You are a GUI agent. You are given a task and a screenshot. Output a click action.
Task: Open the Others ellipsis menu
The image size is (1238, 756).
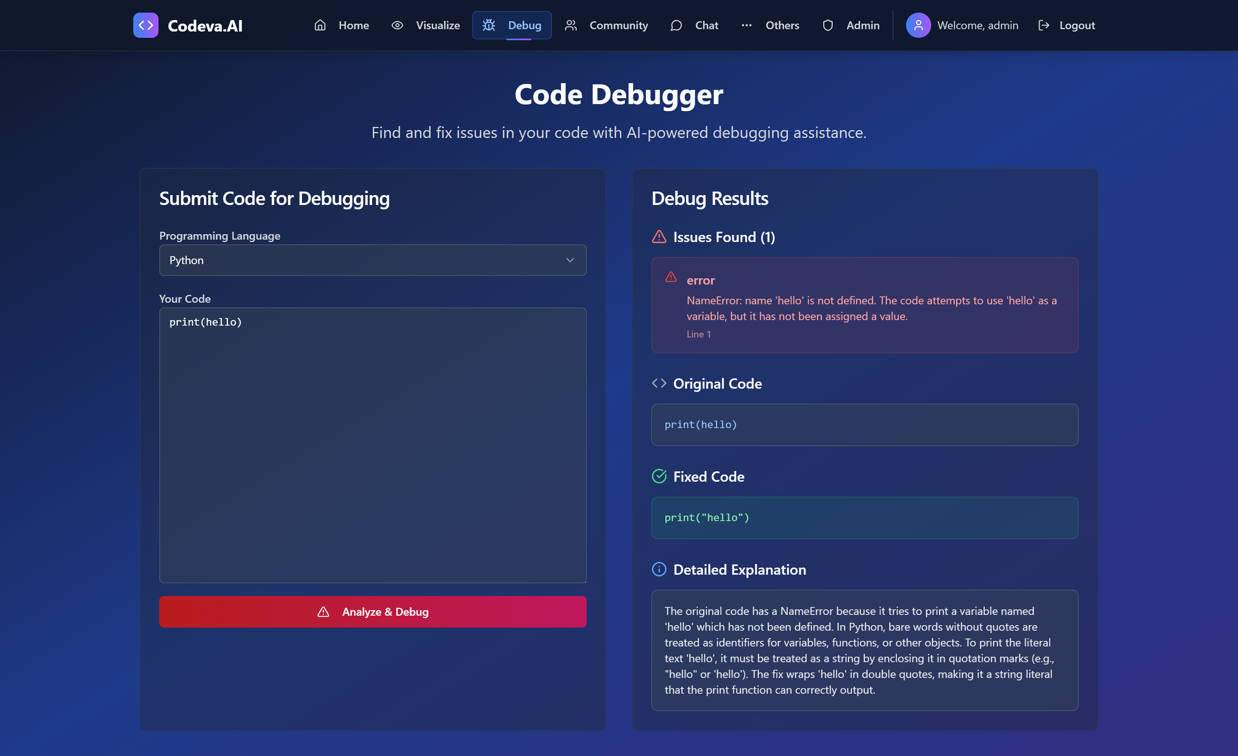tap(770, 25)
